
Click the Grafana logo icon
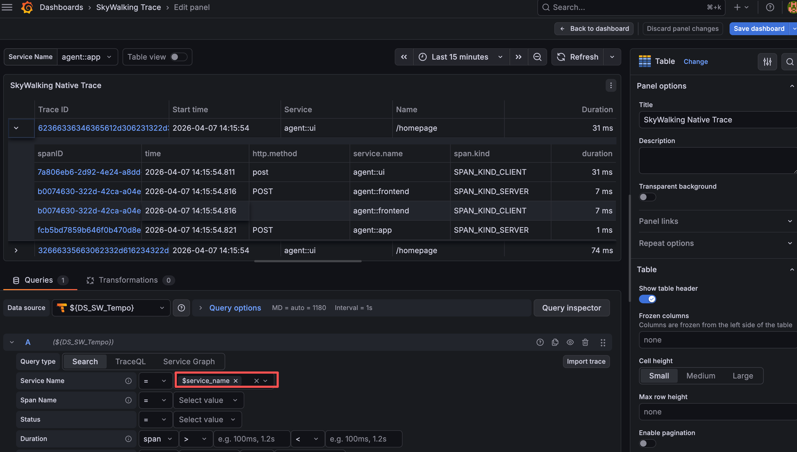27,7
